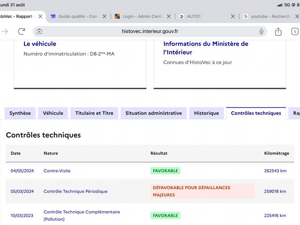Open the Lens camera search icon
The height and width of the screenshot is (225, 300).
[x=39, y=31]
